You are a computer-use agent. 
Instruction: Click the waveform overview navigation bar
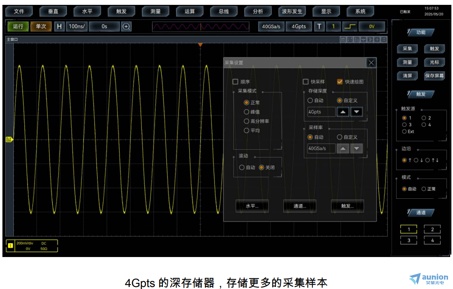pyautogui.click(x=201, y=27)
